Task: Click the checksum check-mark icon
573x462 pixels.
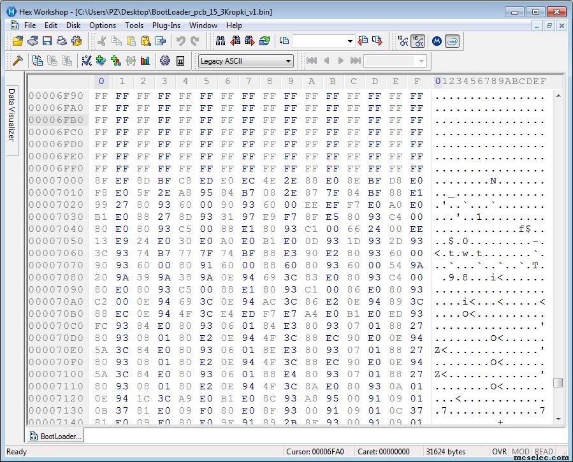Action: click(87, 61)
